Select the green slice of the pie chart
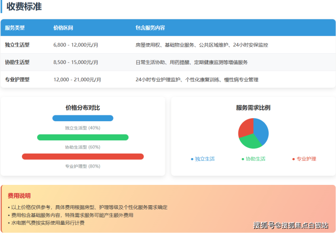Screen dimensions: 336x233 click(250, 142)
